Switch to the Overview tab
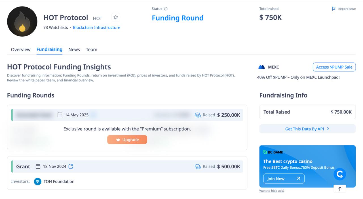Image resolution: width=363 pixels, height=199 pixels. click(21, 50)
